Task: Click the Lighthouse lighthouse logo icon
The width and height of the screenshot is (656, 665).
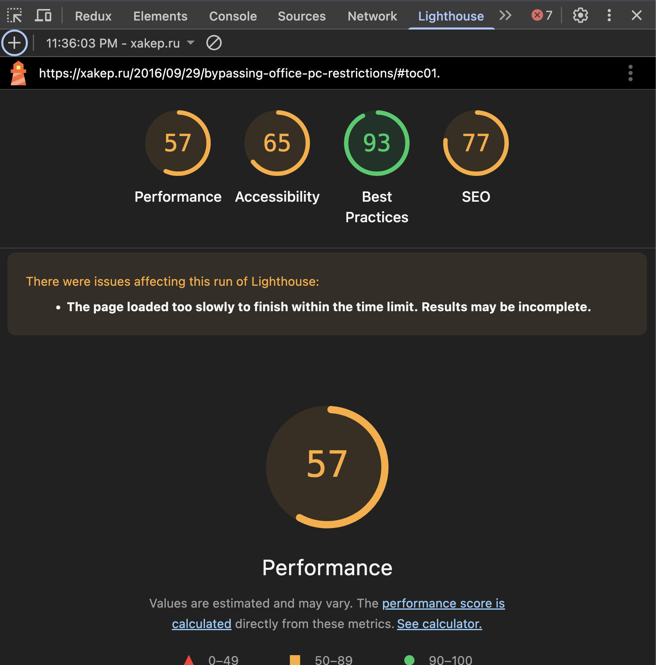Action: coord(18,73)
